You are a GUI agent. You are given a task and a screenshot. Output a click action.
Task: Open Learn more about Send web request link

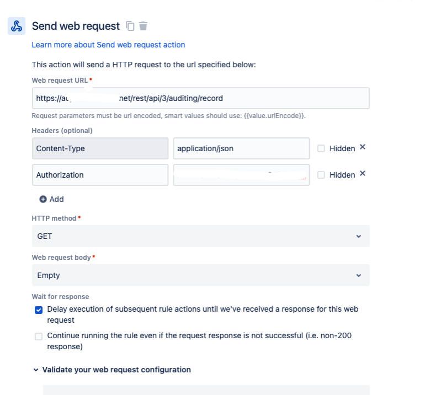[x=108, y=45]
